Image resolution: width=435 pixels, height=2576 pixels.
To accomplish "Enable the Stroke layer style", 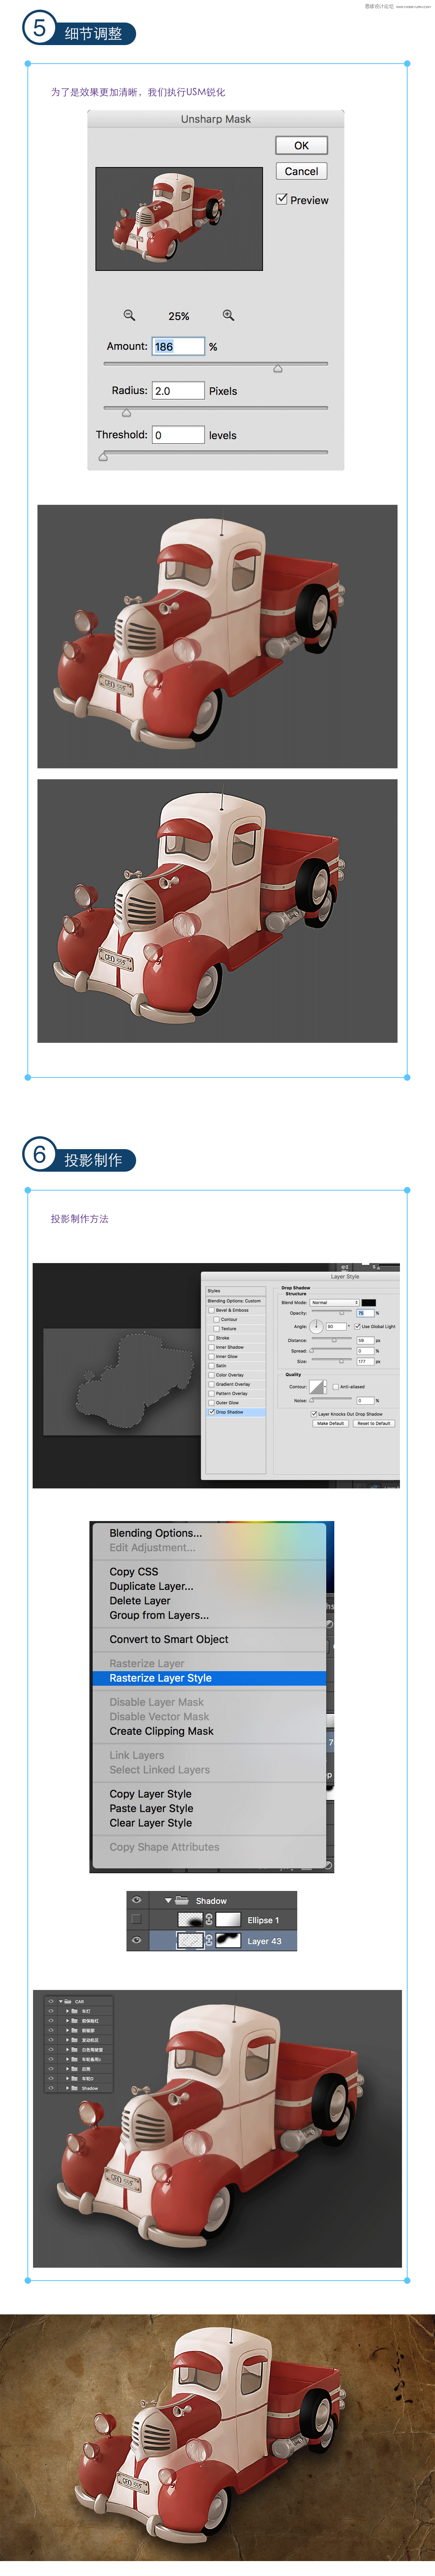I will coord(212,1338).
